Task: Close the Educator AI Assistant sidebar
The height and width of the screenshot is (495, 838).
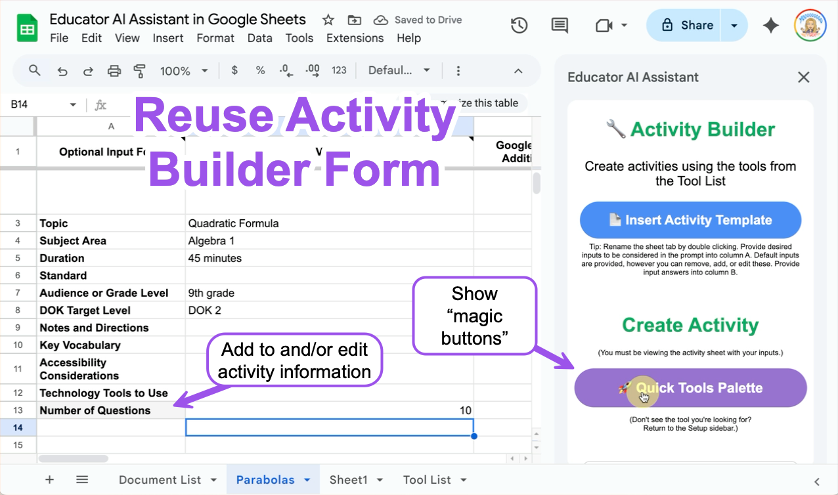Action: [803, 77]
